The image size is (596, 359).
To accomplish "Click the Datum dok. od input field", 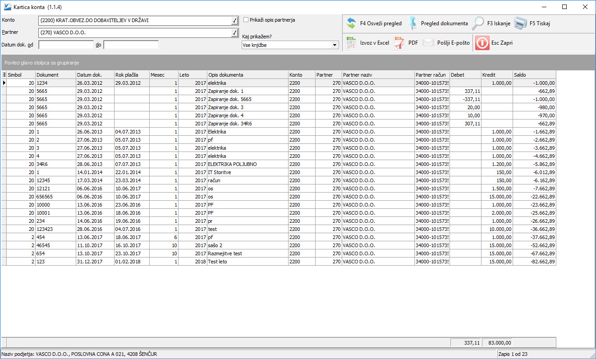I will (66, 45).
